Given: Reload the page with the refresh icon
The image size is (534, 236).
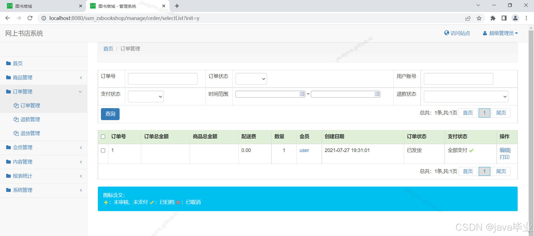Looking at the screenshot, I should (x=30, y=18).
